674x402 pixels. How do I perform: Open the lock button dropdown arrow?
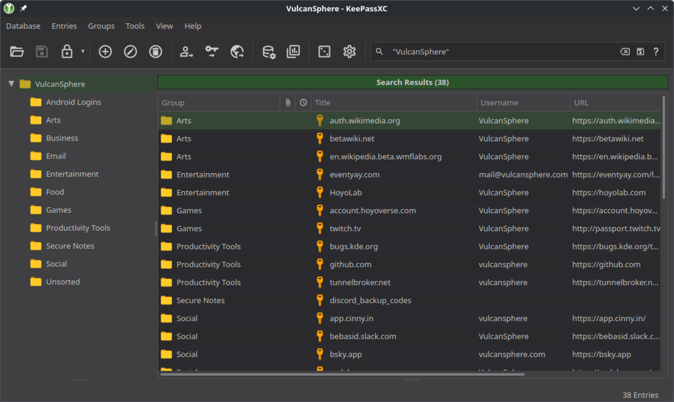(x=83, y=52)
